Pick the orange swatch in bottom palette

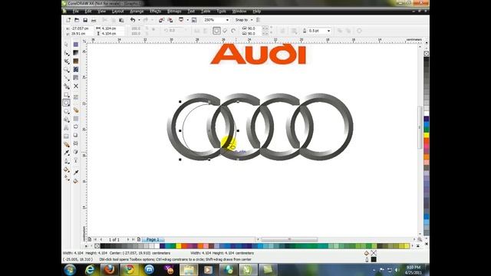200,246
